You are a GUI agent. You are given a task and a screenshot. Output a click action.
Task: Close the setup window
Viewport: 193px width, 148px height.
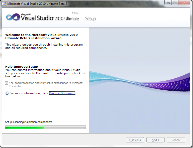click(x=184, y=3)
